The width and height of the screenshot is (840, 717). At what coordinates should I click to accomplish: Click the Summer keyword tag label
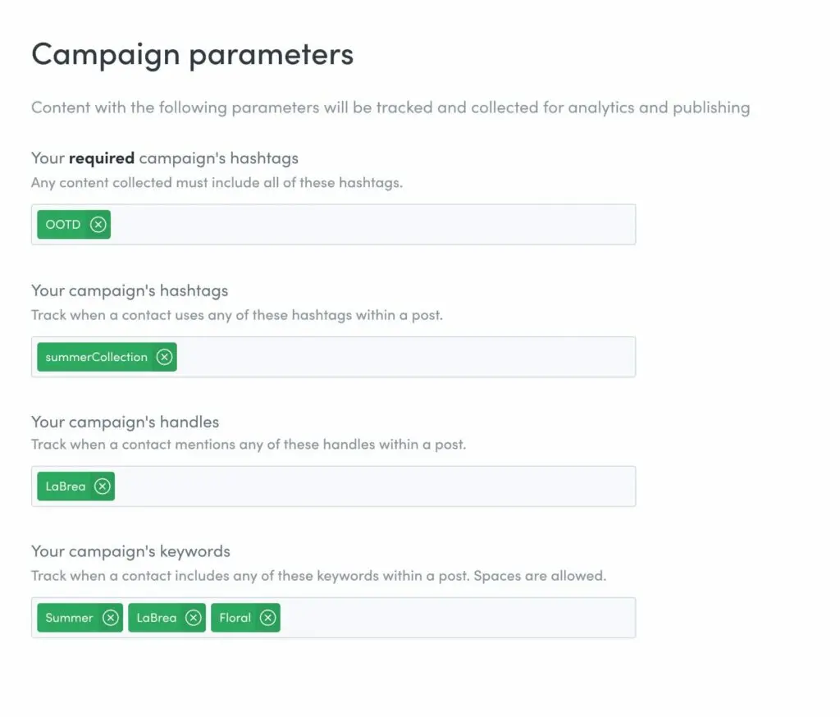click(x=70, y=618)
